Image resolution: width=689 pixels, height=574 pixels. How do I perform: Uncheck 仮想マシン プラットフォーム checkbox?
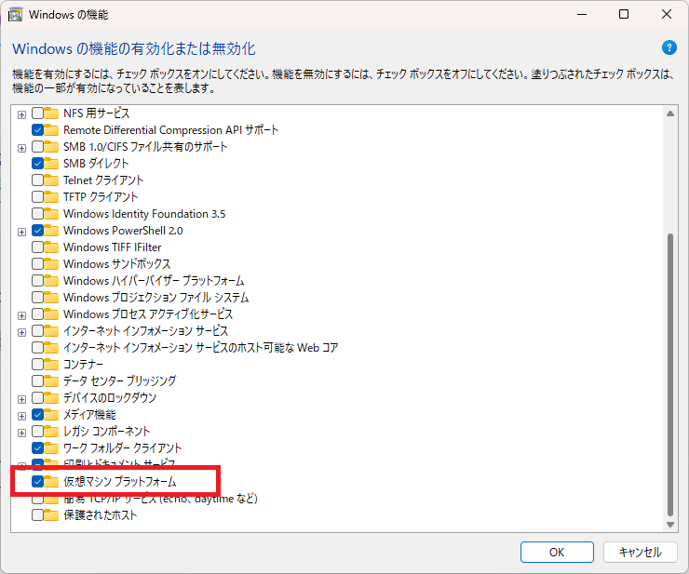pyautogui.click(x=37, y=481)
